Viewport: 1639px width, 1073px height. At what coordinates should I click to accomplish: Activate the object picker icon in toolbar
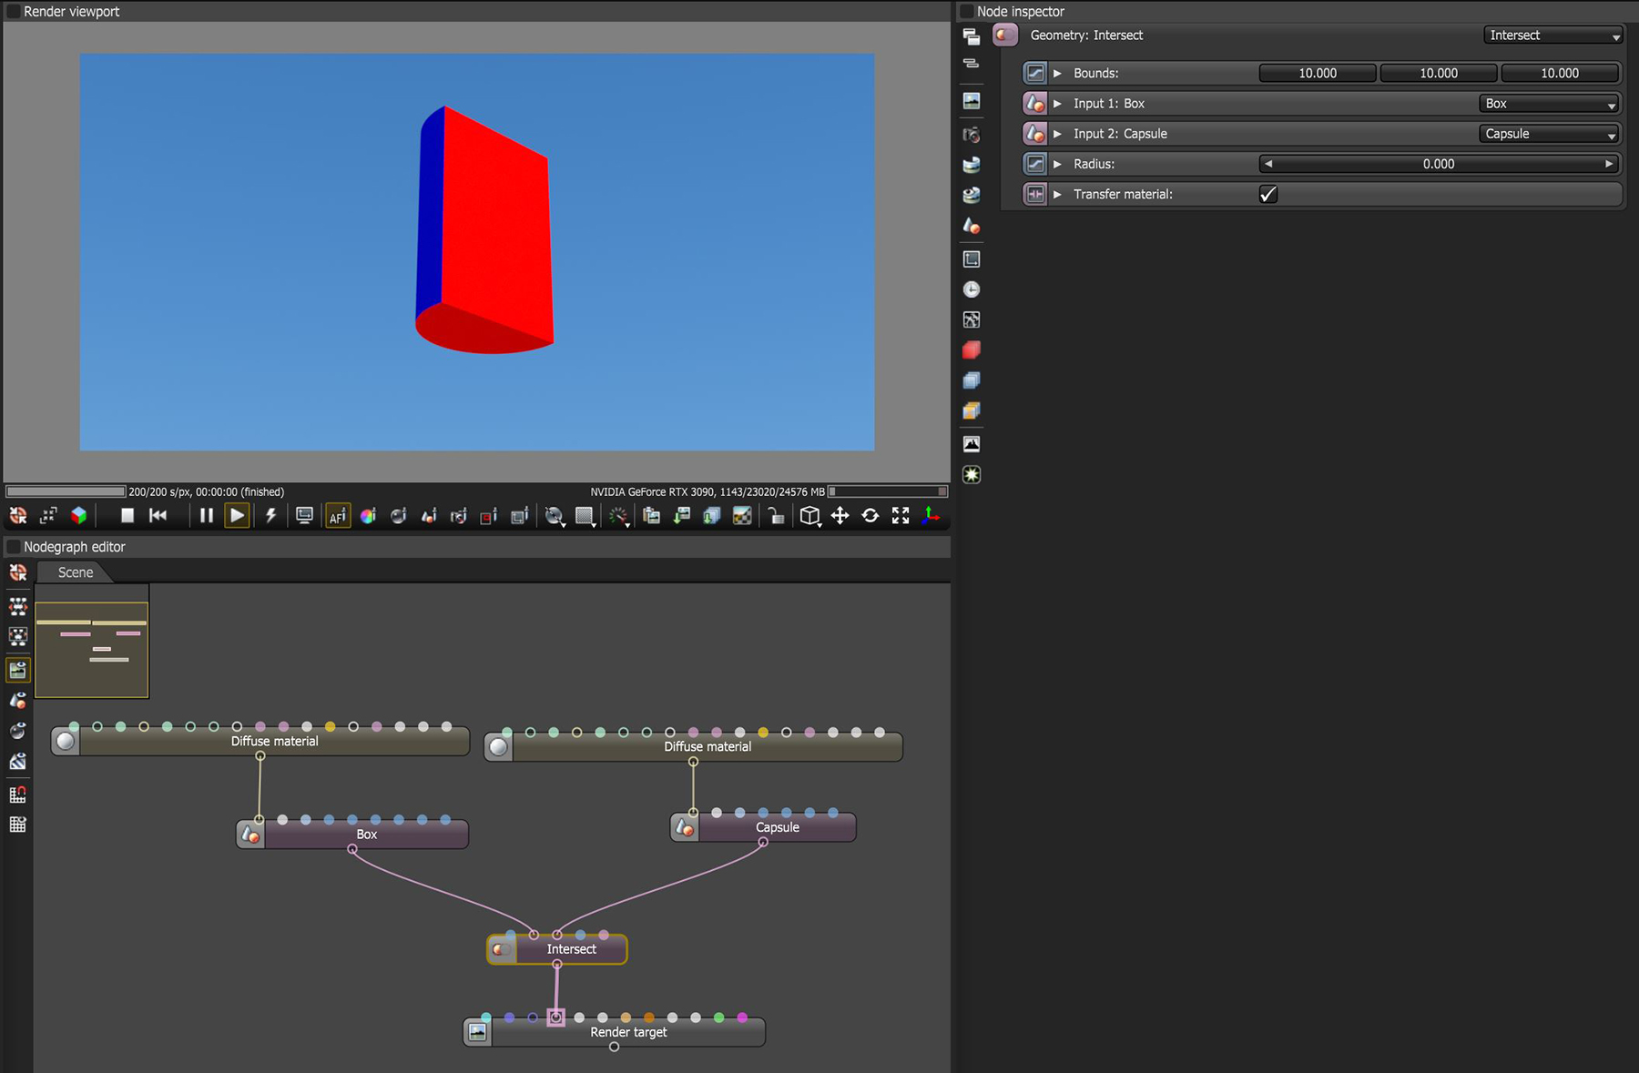click(x=429, y=516)
